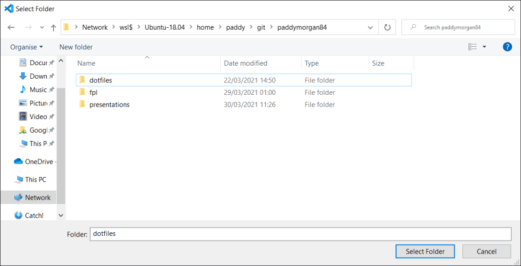
Task: Go back with the left arrow button
Action: click(11, 28)
